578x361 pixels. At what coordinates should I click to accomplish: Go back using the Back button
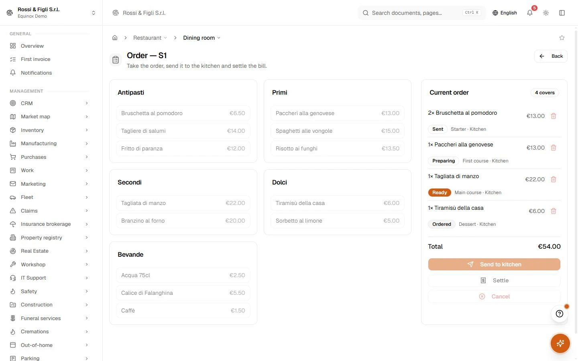coord(551,56)
